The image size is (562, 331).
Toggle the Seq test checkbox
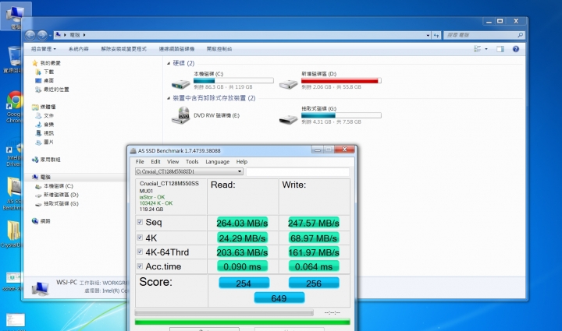(x=140, y=222)
